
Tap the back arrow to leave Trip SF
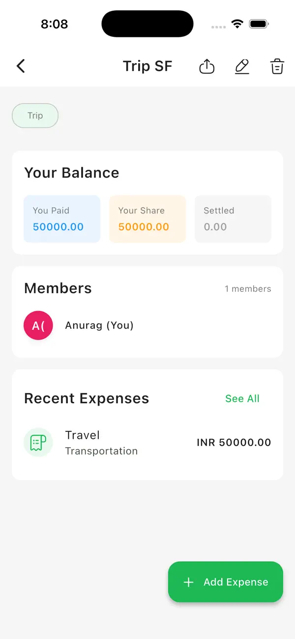(x=21, y=65)
